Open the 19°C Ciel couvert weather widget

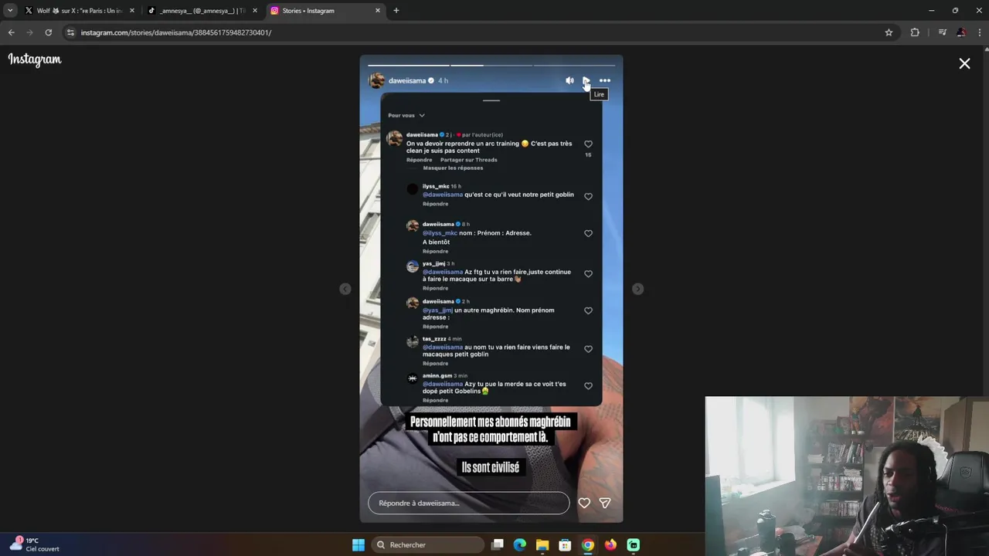[35, 544]
